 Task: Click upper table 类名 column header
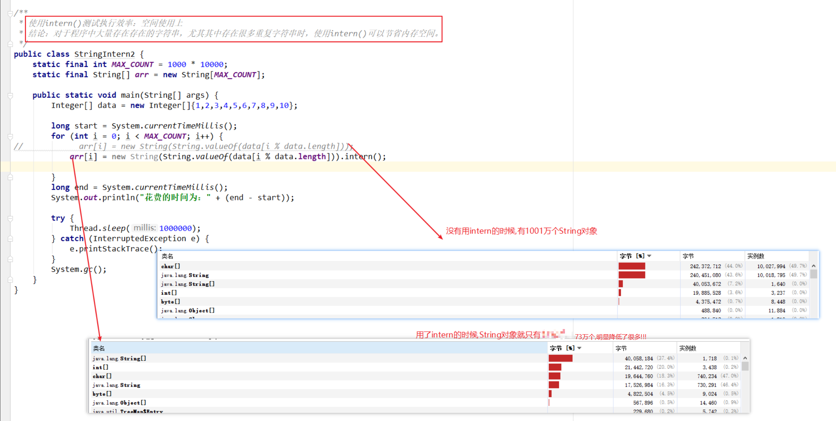click(x=167, y=256)
